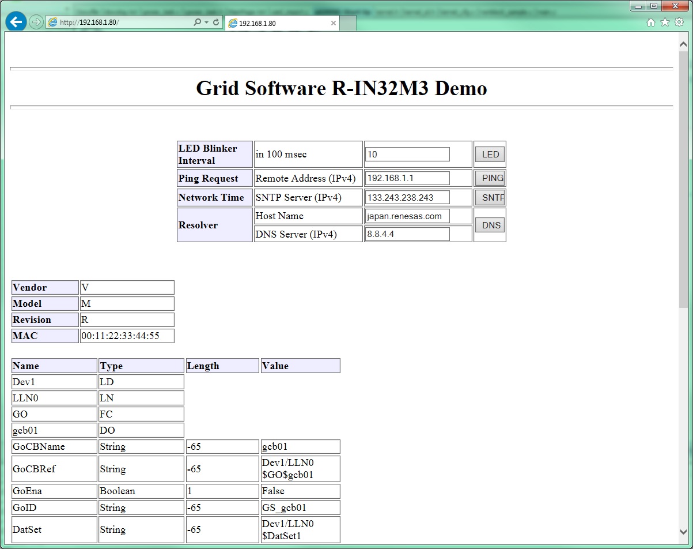Click the "False" value cell
Viewport: 693px width, 549px height.
pyautogui.click(x=300, y=491)
